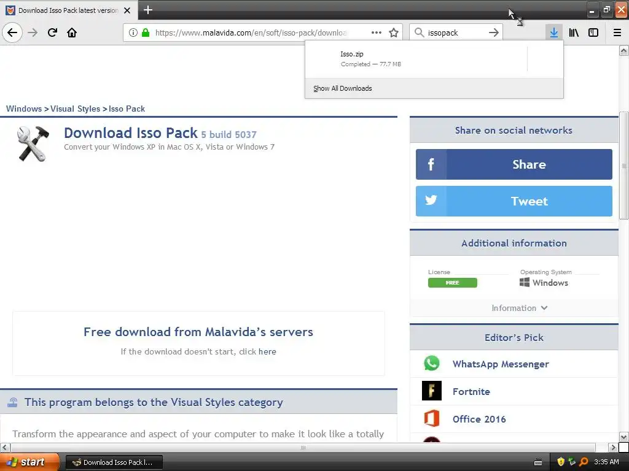Viewport: 629px width, 471px height.
Task: Click the horizontal scrollbar thumb
Action: [303, 447]
